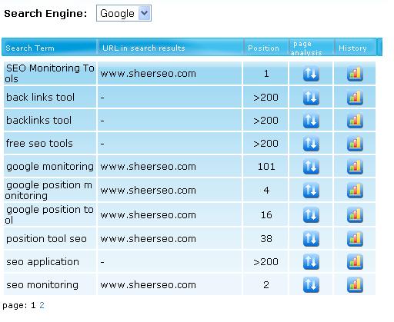Click URL www.sheerseo.com for google monitoring
The width and height of the screenshot is (394, 322).
coord(148,167)
